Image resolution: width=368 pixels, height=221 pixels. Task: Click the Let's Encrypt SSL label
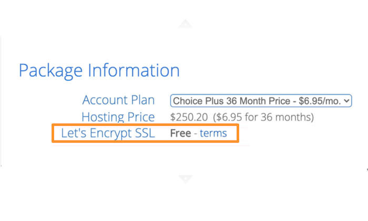click(108, 133)
